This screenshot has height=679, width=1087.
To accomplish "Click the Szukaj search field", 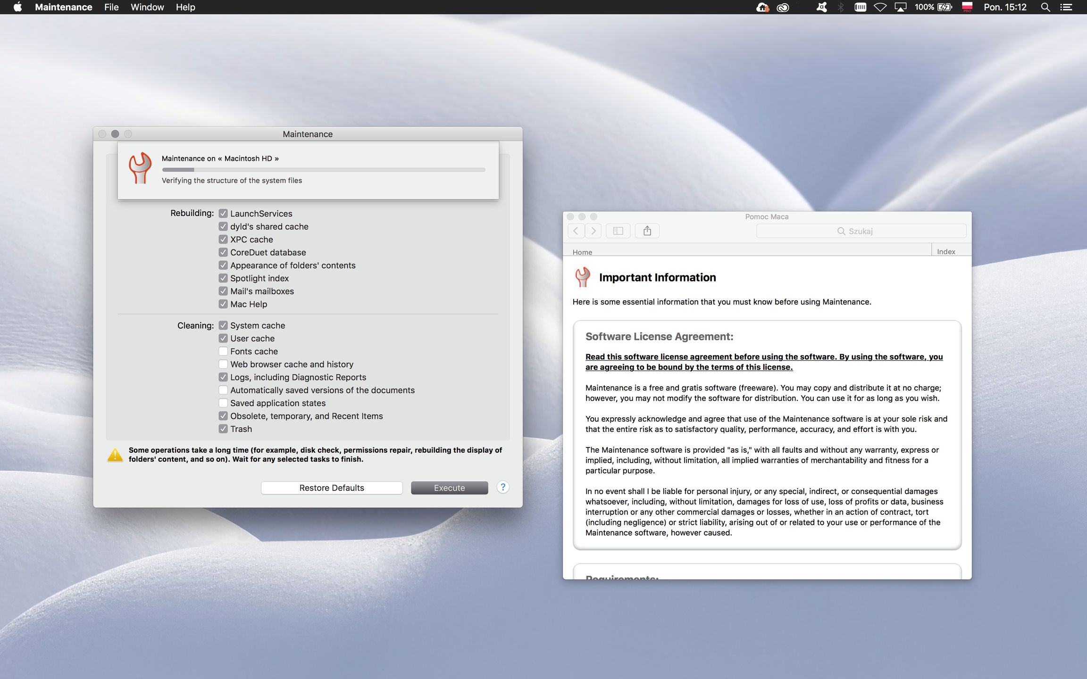I will (860, 231).
